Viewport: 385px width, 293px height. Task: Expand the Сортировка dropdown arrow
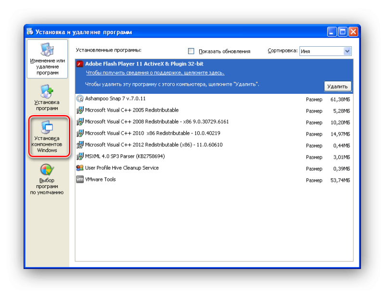[347, 51]
